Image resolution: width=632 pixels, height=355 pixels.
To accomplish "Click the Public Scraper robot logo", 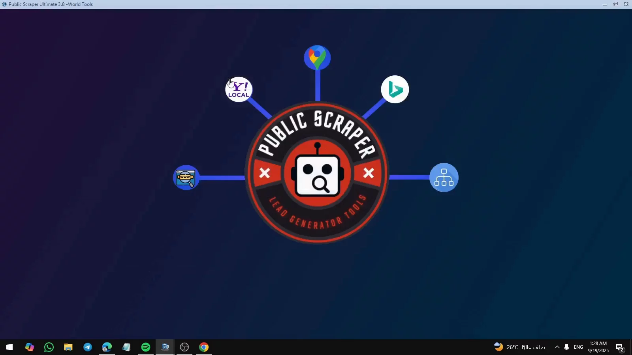I will click(x=317, y=174).
